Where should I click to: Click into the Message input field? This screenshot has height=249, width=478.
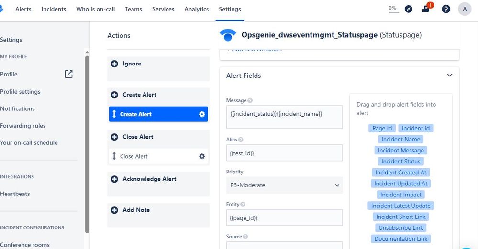coord(284,117)
